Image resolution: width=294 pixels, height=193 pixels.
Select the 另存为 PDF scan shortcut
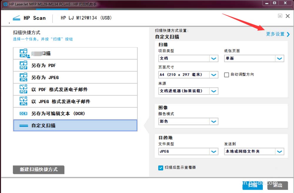tap(75, 65)
